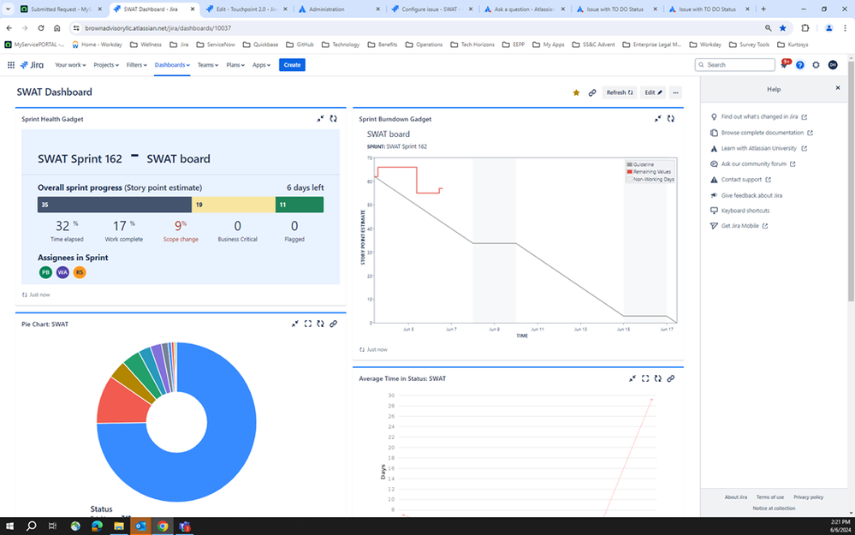This screenshot has height=535, width=855.
Task: Open Pie Chart SWAT gadget link icon
Action: 333,324
